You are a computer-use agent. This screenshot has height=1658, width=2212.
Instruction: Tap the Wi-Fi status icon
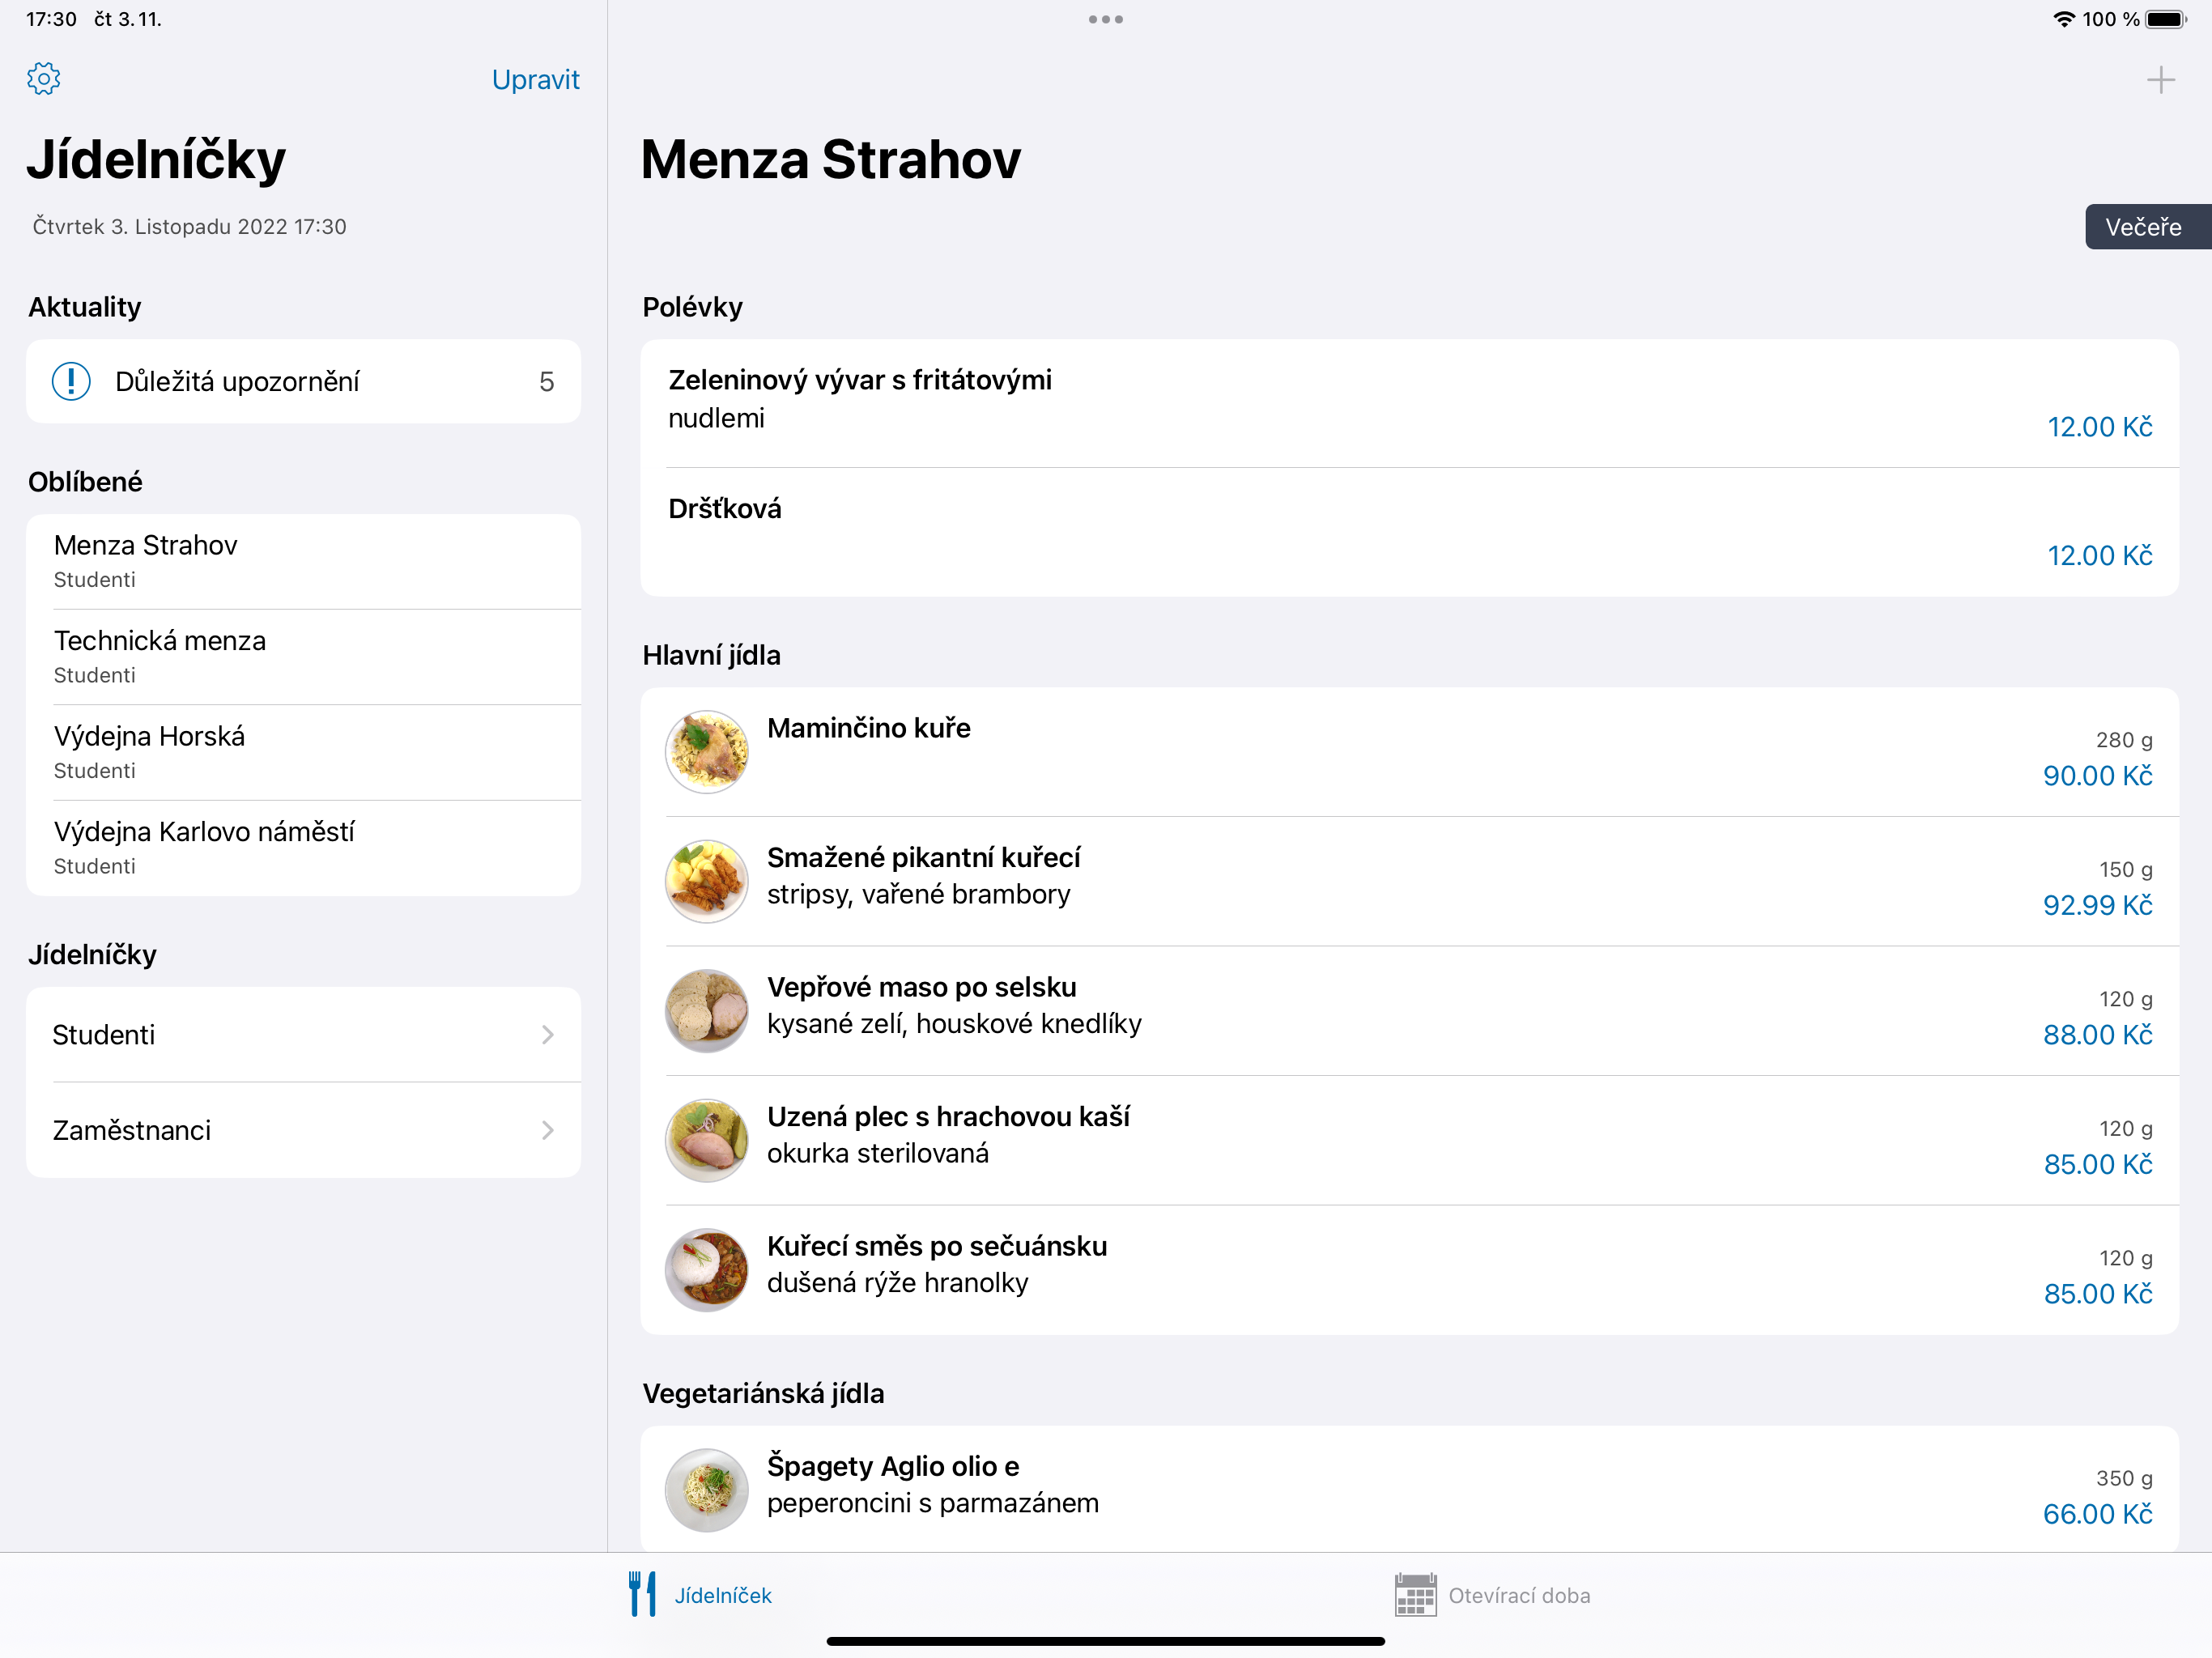[2063, 19]
